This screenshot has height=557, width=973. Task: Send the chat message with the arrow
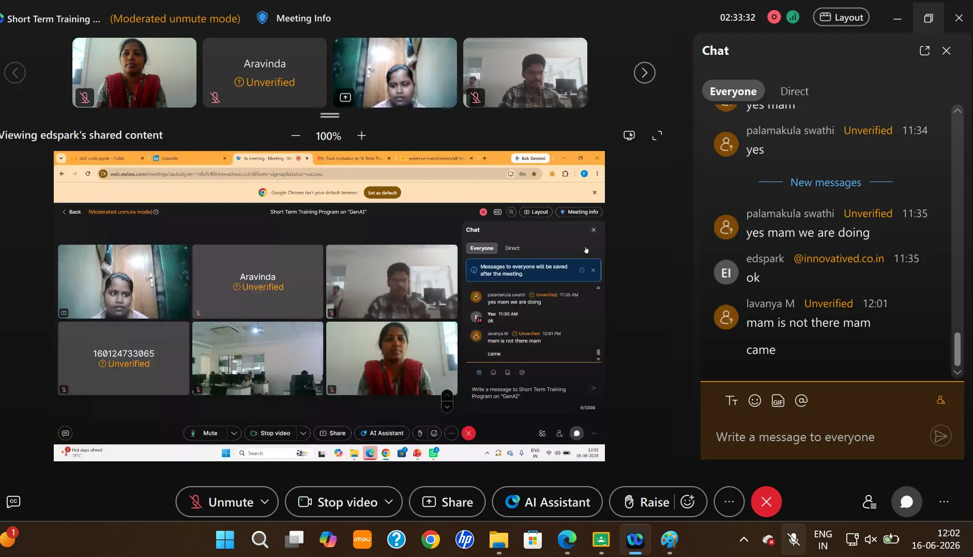940,436
